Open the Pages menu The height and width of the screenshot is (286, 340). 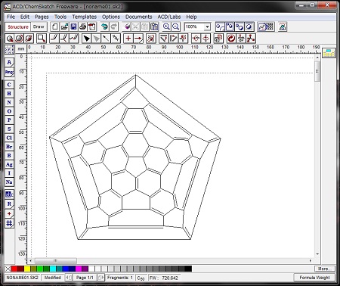coord(42,17)
